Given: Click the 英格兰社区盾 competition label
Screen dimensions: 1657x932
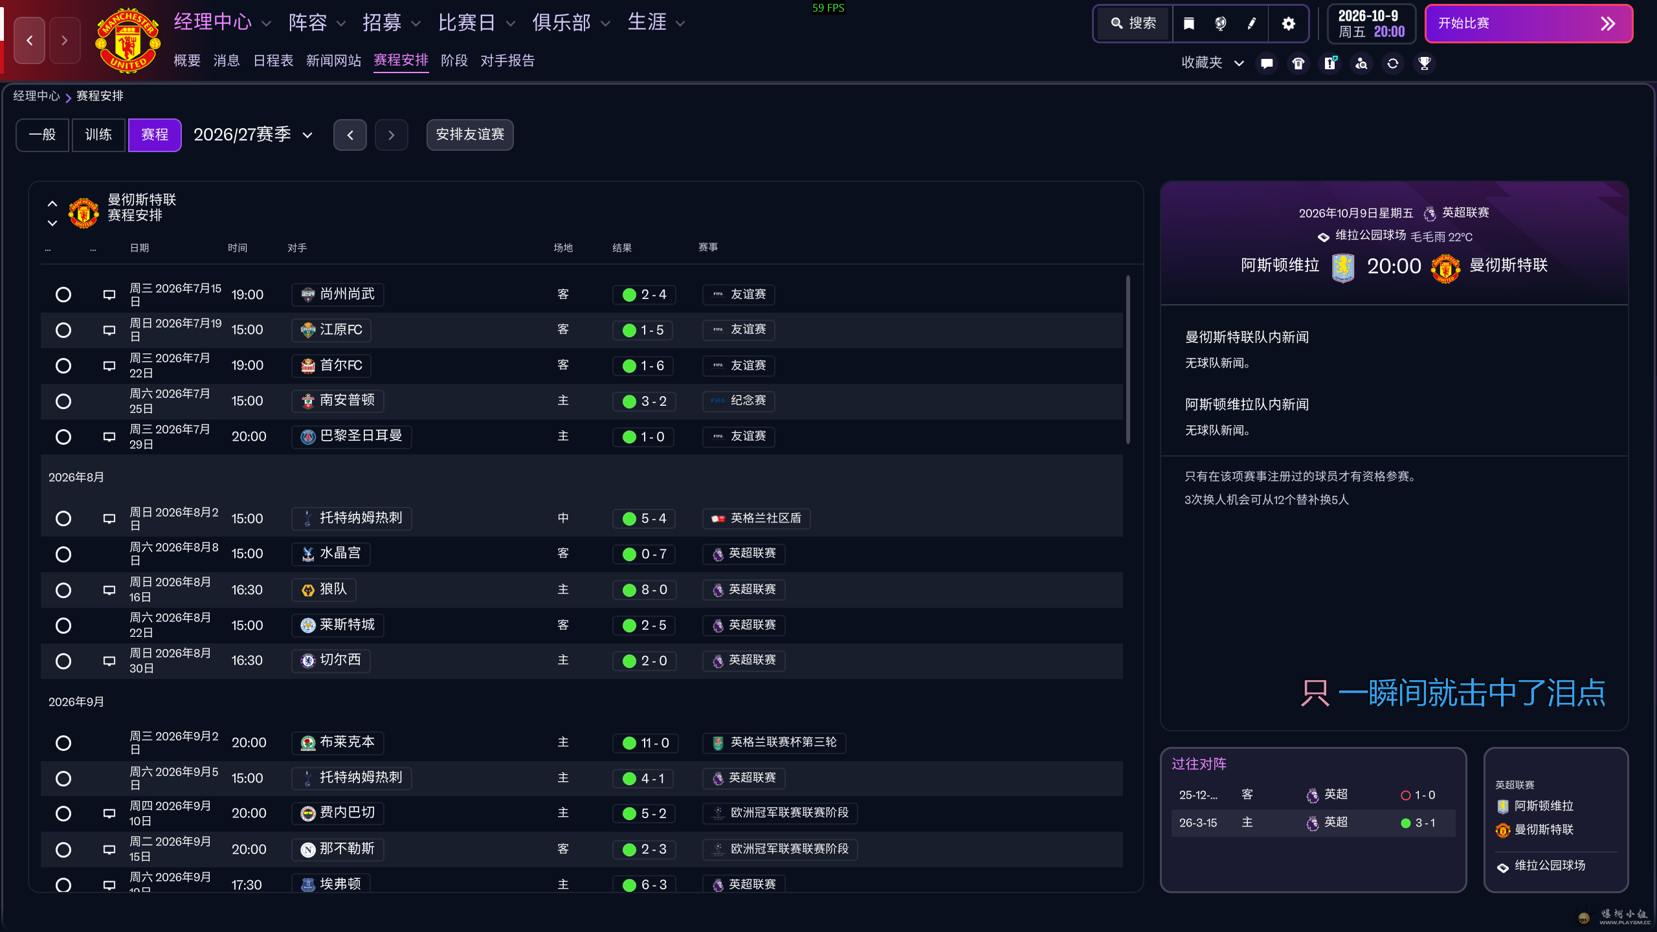Looking at the screenshot, I should point(757,519).
